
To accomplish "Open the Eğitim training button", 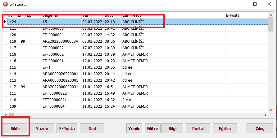I will 225,128.
